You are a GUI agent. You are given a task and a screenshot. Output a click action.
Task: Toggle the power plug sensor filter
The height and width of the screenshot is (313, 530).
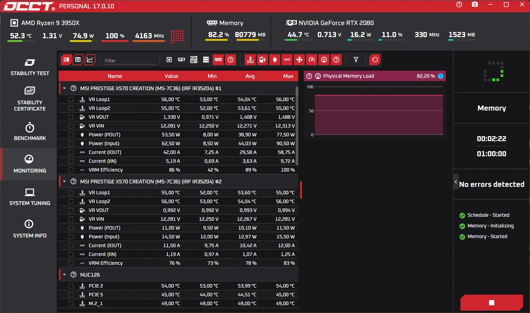[x=275, y=60]
